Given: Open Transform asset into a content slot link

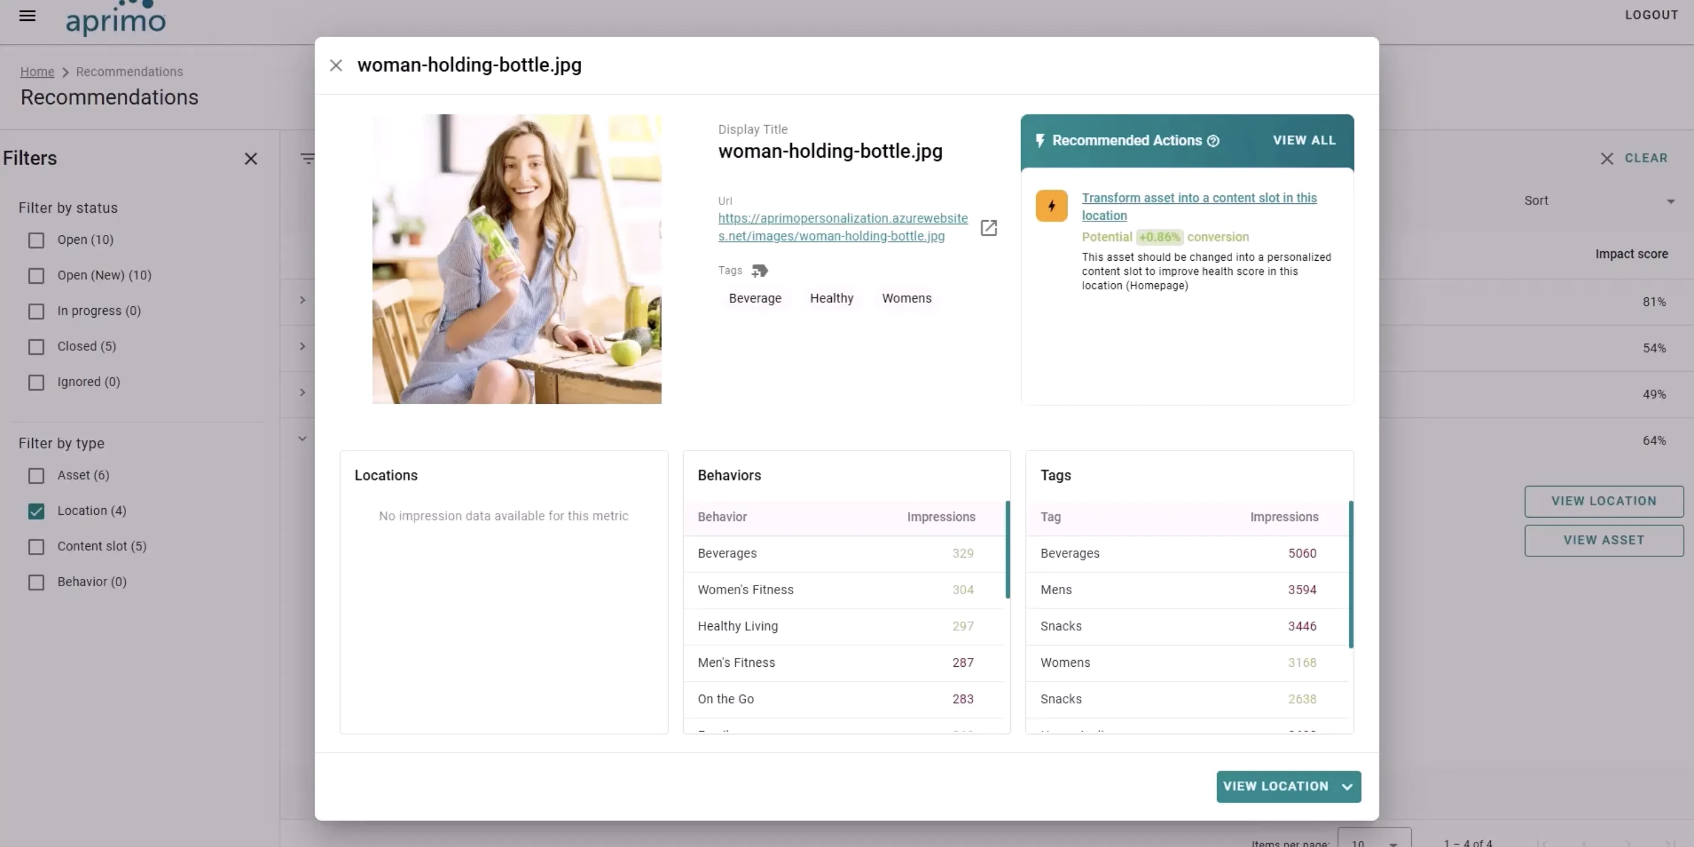Looking at the screenshot, I should tap(1199, 207).
